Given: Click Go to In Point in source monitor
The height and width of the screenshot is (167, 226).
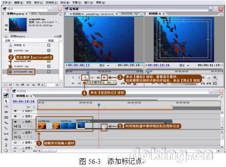Looking at the screenshot, I should (x=73, y=83).
